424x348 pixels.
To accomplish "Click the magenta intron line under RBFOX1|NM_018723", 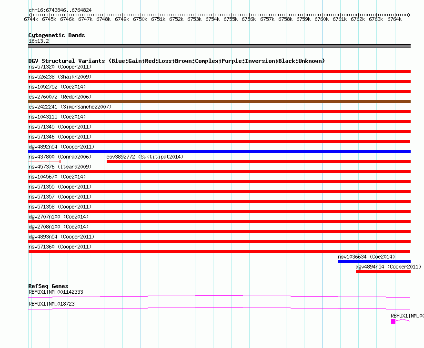I will tap(219, 308).
